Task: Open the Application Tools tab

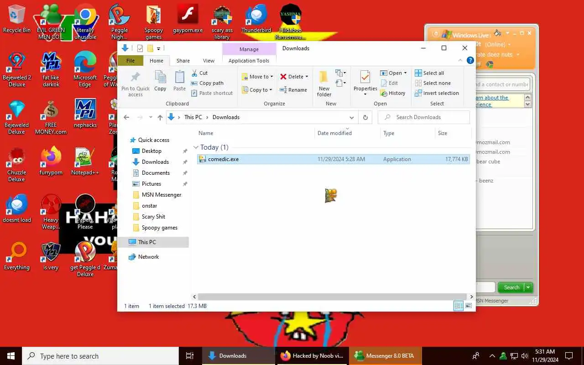Action: click(x=249, y=61)
